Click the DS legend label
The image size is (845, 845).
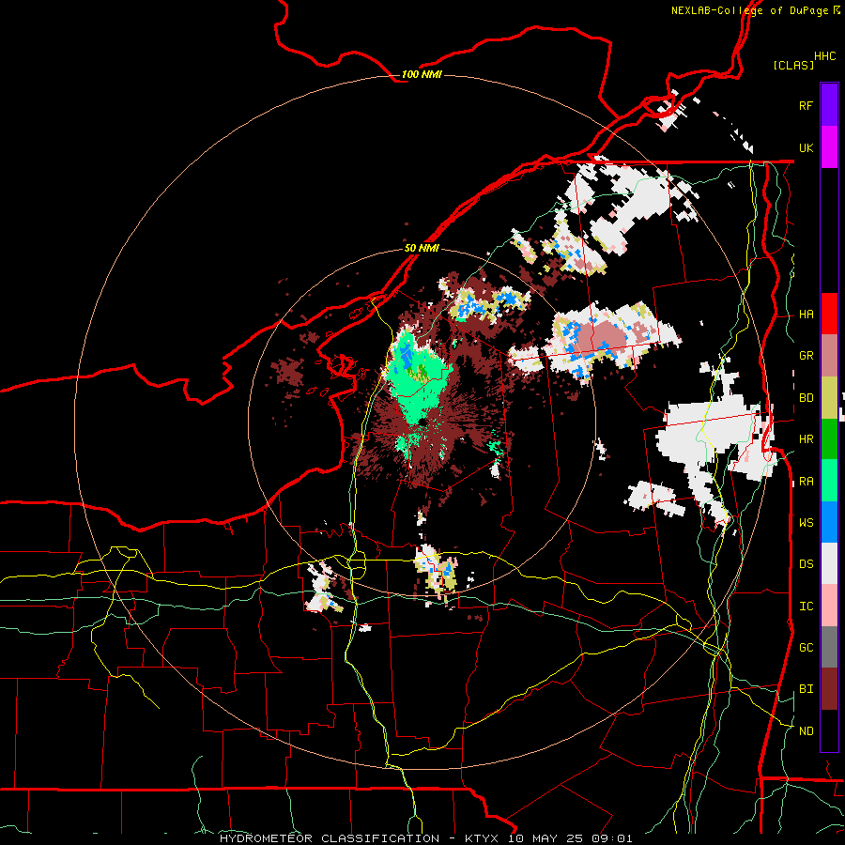[x=806, y=564]
